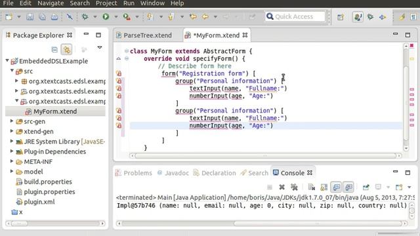Open the Run menu

click(129, 3)
